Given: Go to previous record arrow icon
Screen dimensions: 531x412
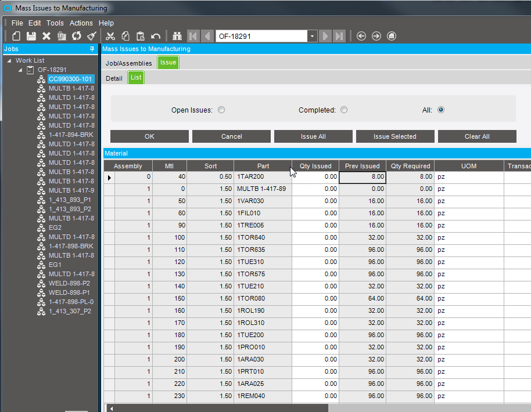Looking at the screenshot, I should (x=207, y=36).
